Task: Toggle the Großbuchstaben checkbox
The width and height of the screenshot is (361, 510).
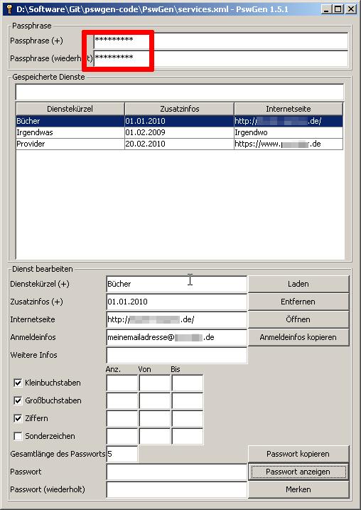Action: pos(18,400)
